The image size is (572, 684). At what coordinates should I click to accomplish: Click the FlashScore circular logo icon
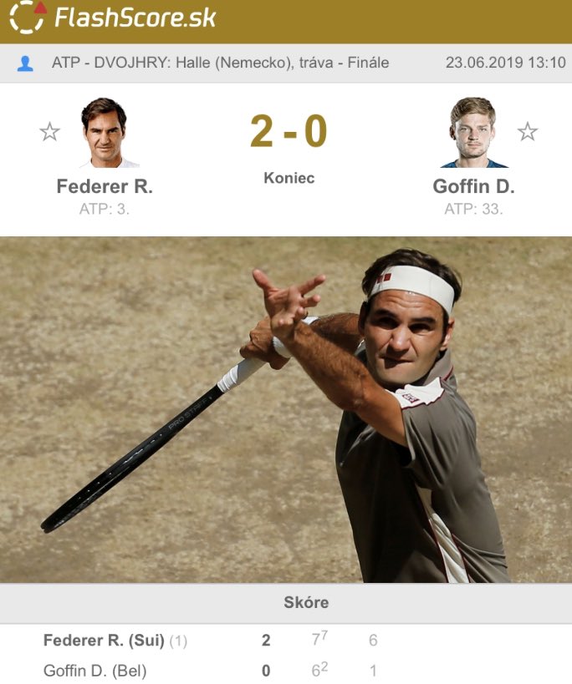pos(28,17)
